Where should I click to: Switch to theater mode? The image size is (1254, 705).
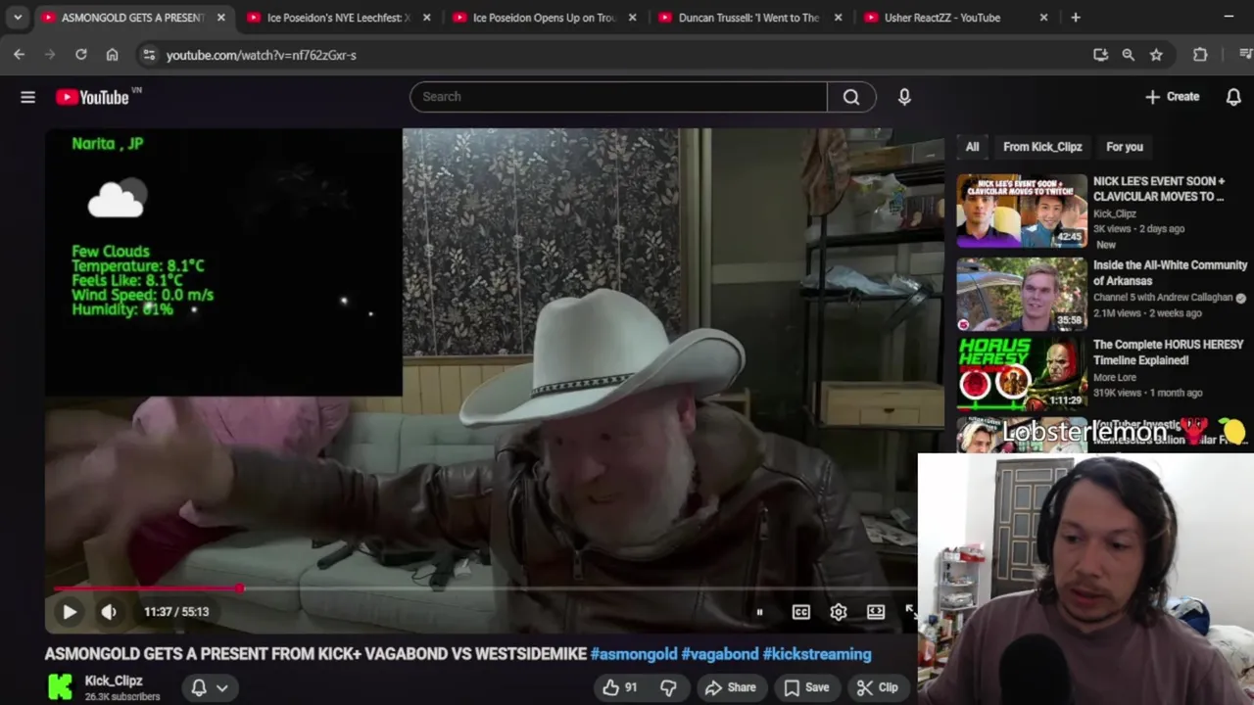(876, 612)
